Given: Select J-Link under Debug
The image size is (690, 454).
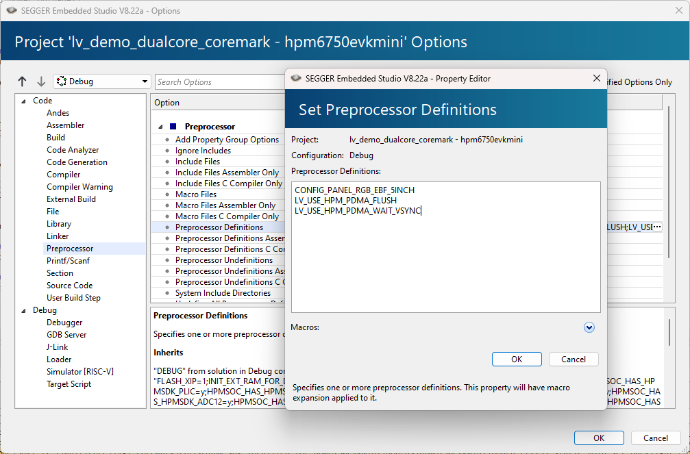Looking at the screenshot, I should [57, 347].
